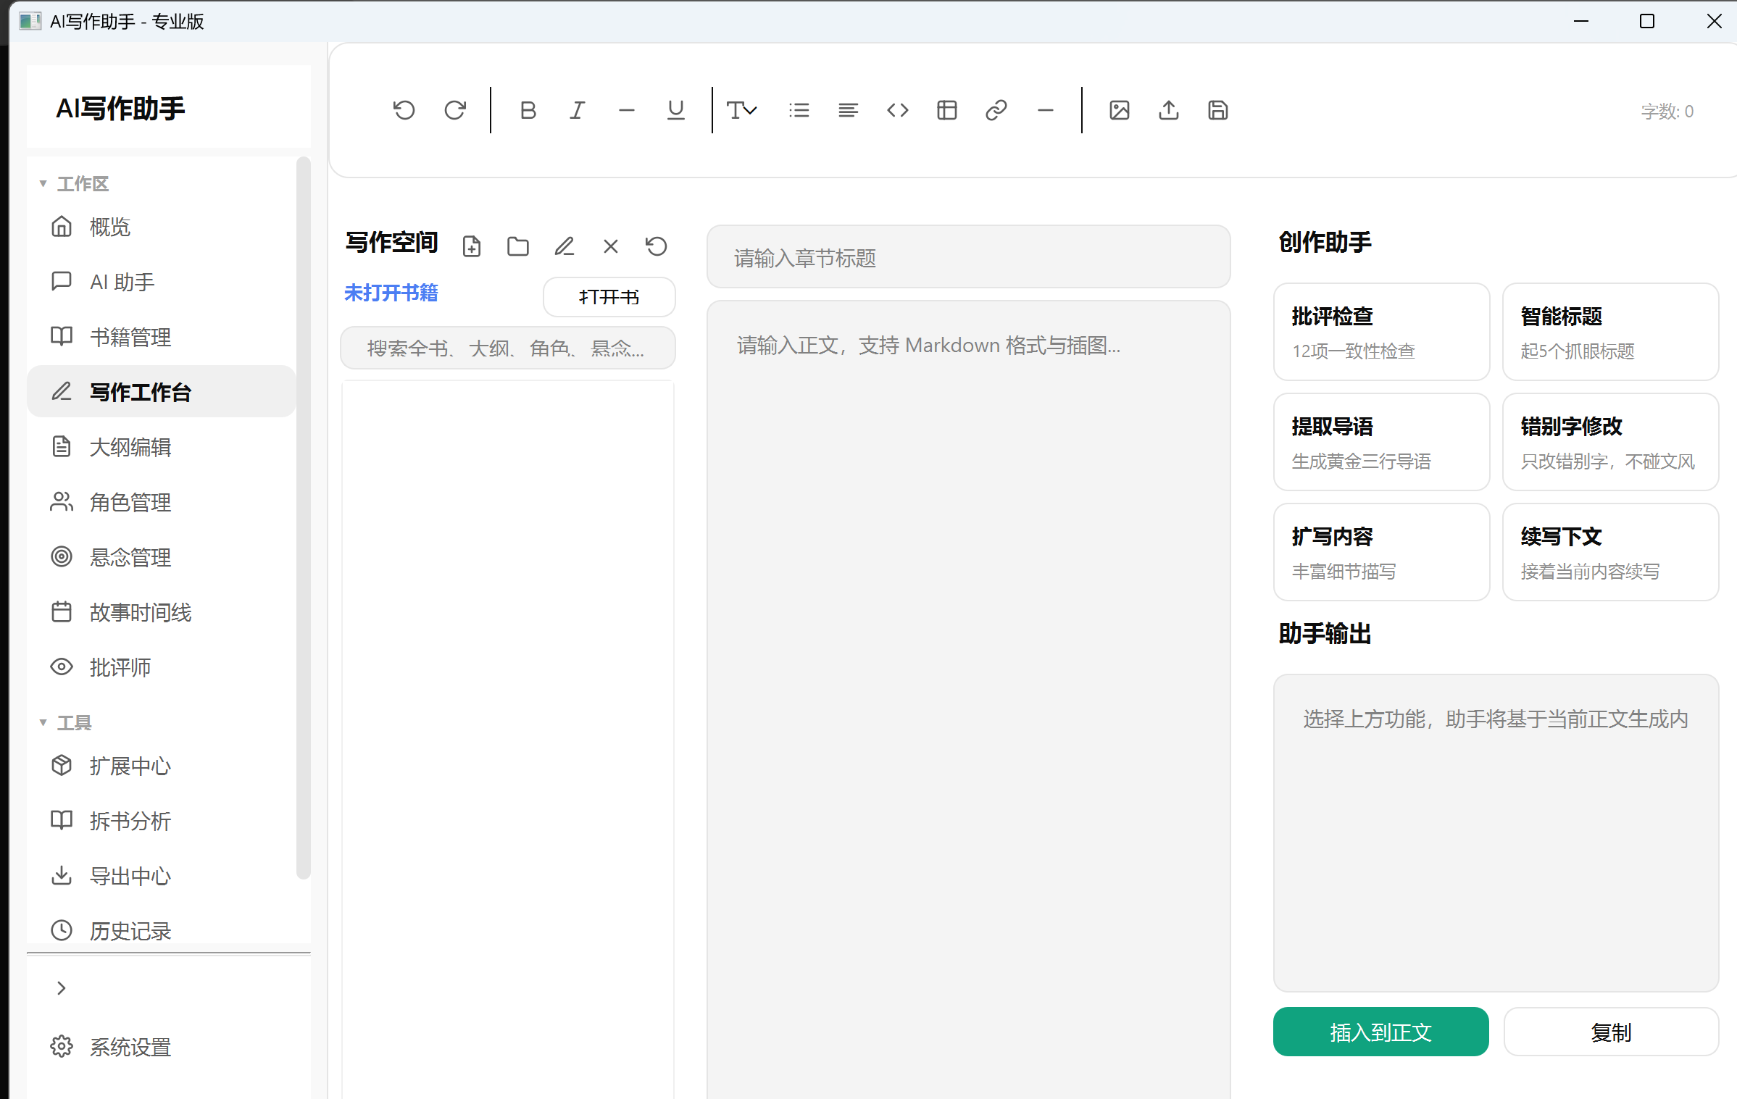Click the redo icon in editor toolbar

click(454, 110)
